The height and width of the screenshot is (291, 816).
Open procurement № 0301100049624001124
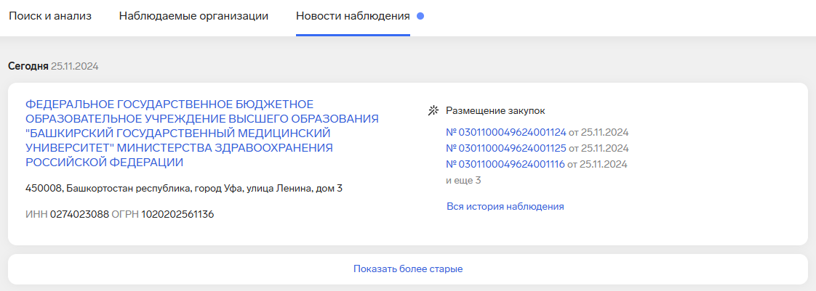(x=505, y=132)
